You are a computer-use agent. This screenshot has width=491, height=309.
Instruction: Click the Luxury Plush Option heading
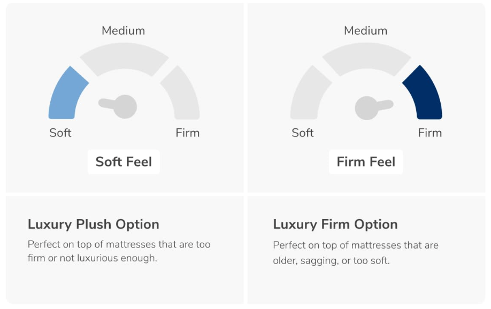point(93,225)
